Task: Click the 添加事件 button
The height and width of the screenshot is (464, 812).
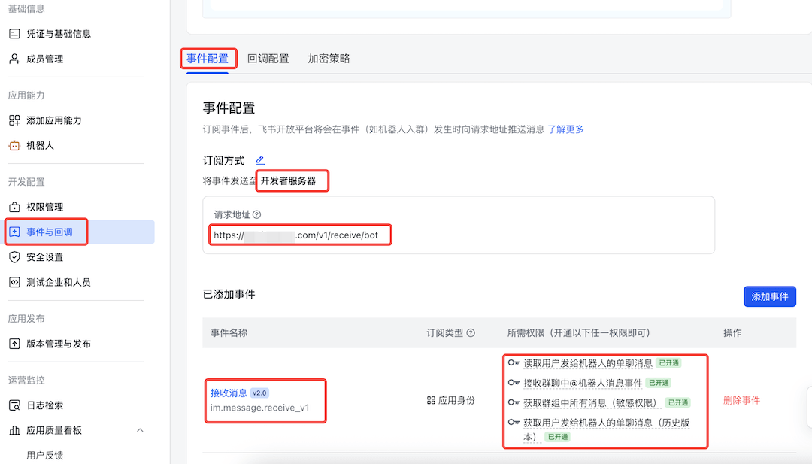Action: [x=769, y=296]
